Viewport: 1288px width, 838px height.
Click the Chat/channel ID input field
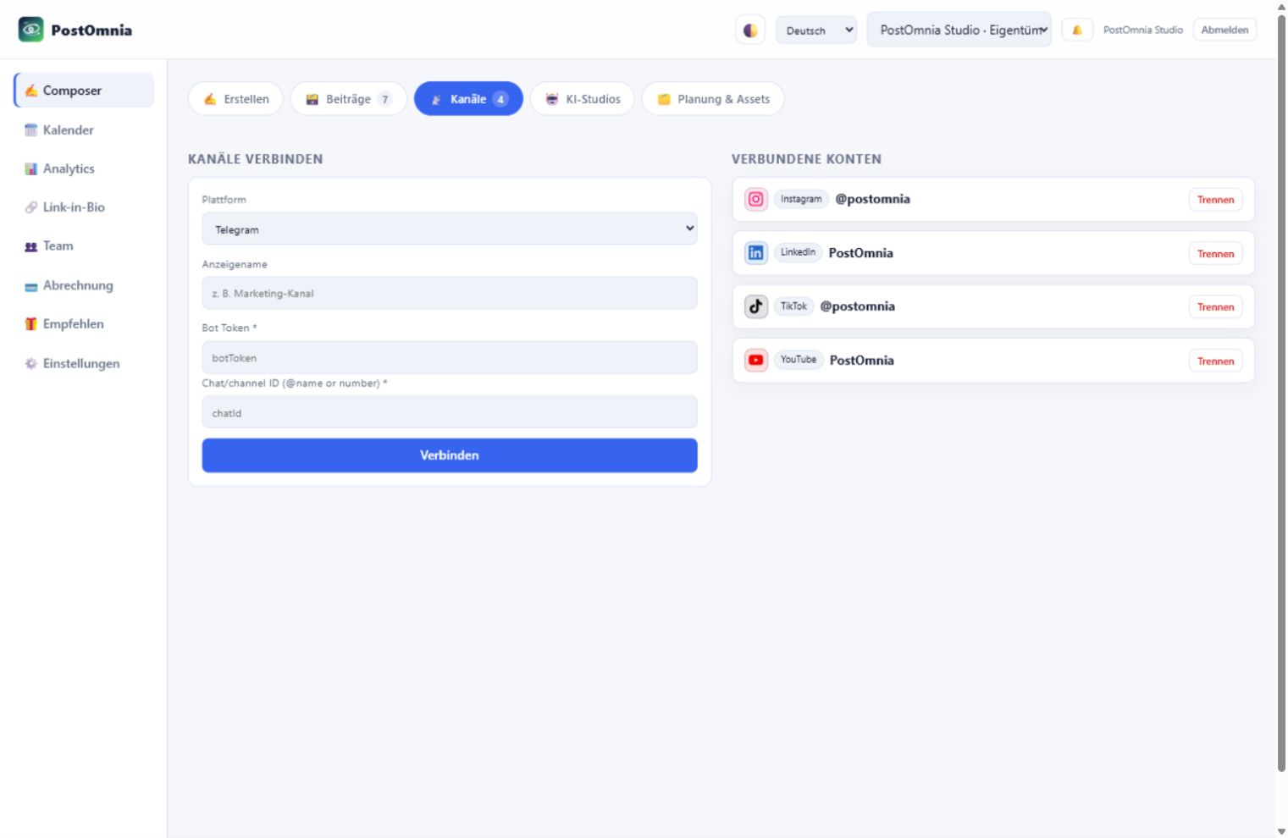(450, 412)
